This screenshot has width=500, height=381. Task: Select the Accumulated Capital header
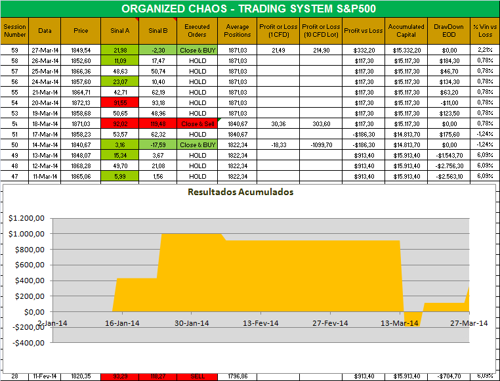point(406,31)
